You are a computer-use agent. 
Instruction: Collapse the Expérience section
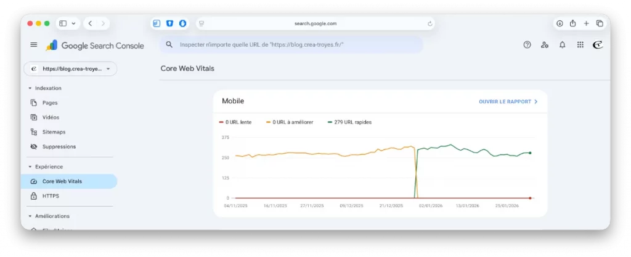[30, 167]
